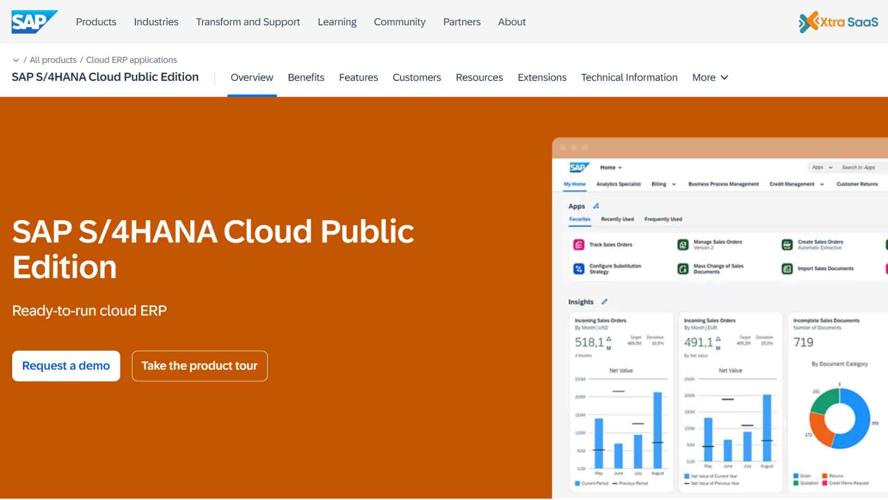This screenshot has width=888, height=500.
Task: Open the Learning menu
Action: [337, 22]
